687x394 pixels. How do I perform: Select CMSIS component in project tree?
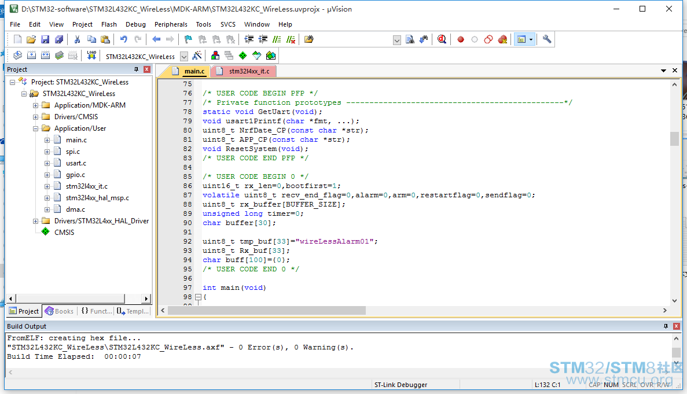pyautogui.click(x=64, y=233)
